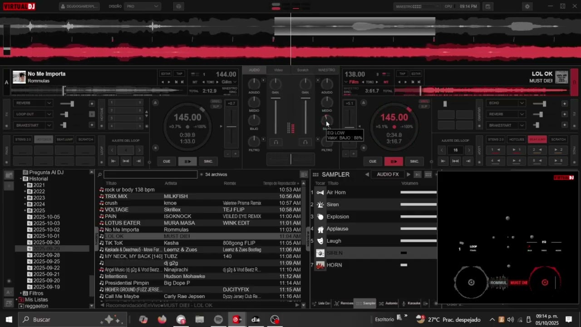Trigger the HORN sample thumbnail in row 7
Image resolution: width=581 pixels, height=327 pixels.
(x=320, y=265)
